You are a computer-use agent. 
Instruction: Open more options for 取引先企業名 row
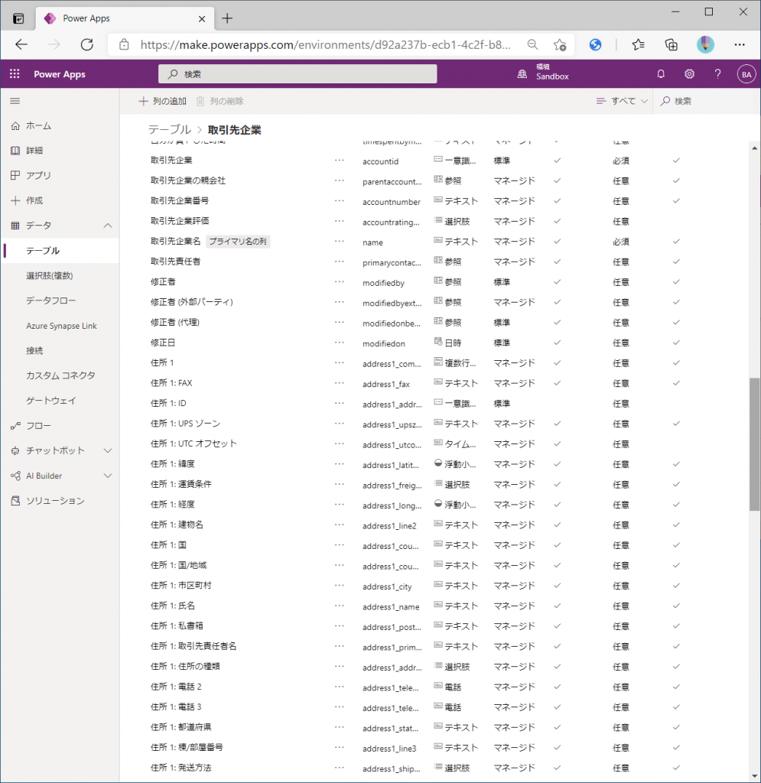tap(340, 242)
